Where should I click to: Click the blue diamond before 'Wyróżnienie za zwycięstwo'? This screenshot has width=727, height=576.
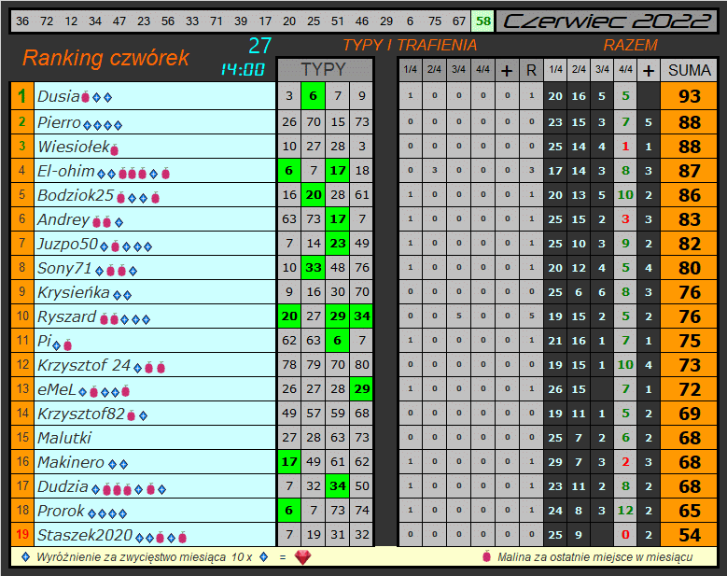click(x=26, y=557)
